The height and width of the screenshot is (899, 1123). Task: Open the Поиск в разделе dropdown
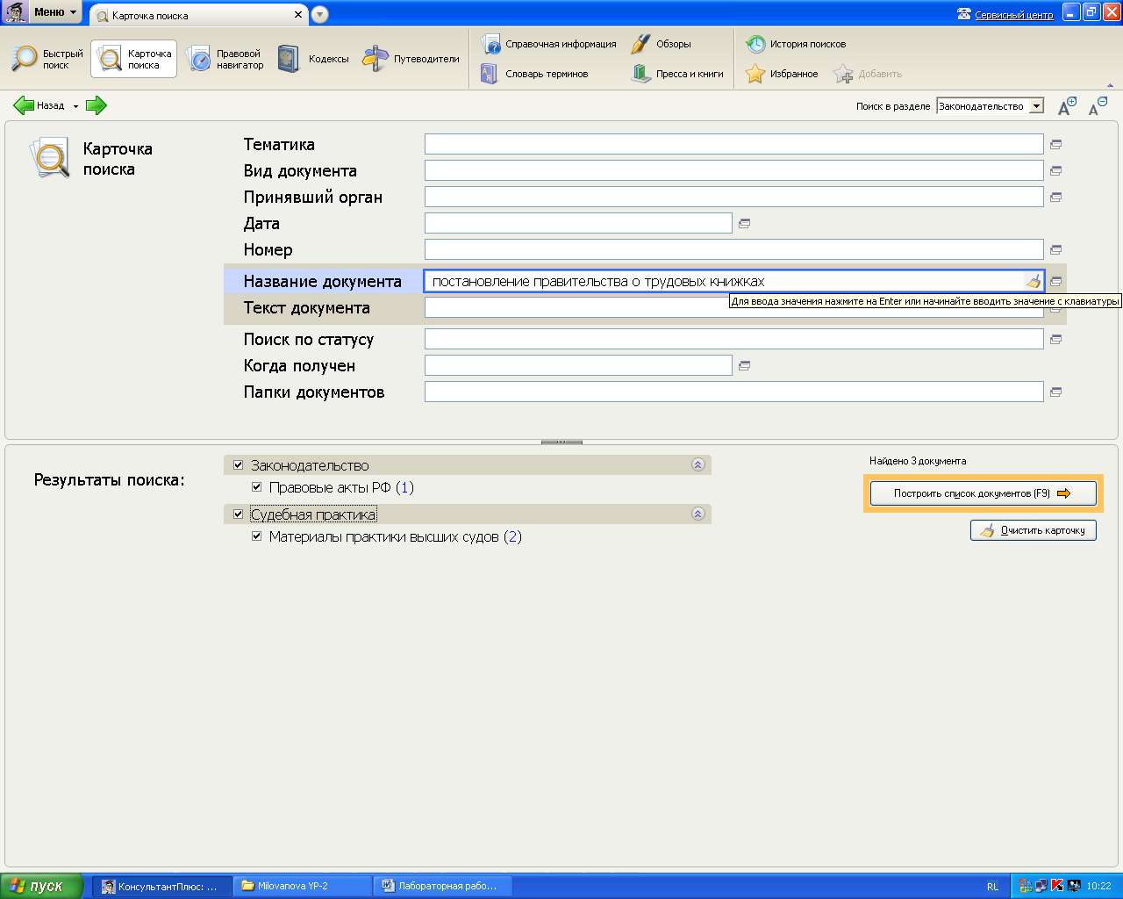1036,106
